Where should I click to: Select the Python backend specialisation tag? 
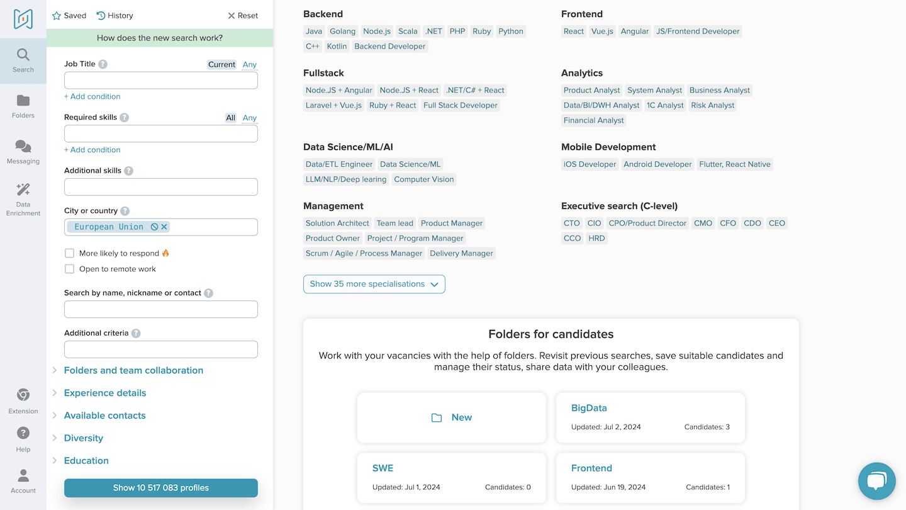pyautogui.click(x=510, y=31)
